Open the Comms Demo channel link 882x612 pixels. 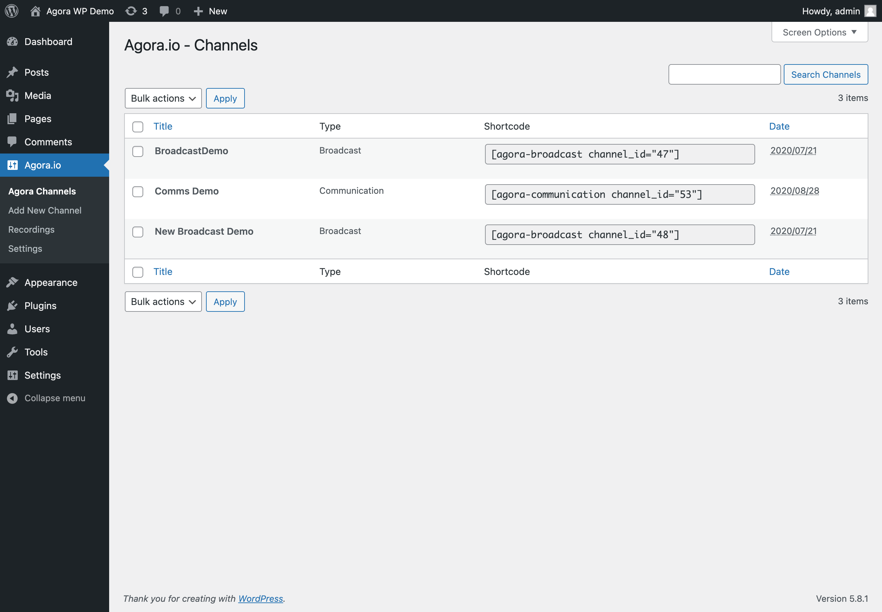click(187, 191)
